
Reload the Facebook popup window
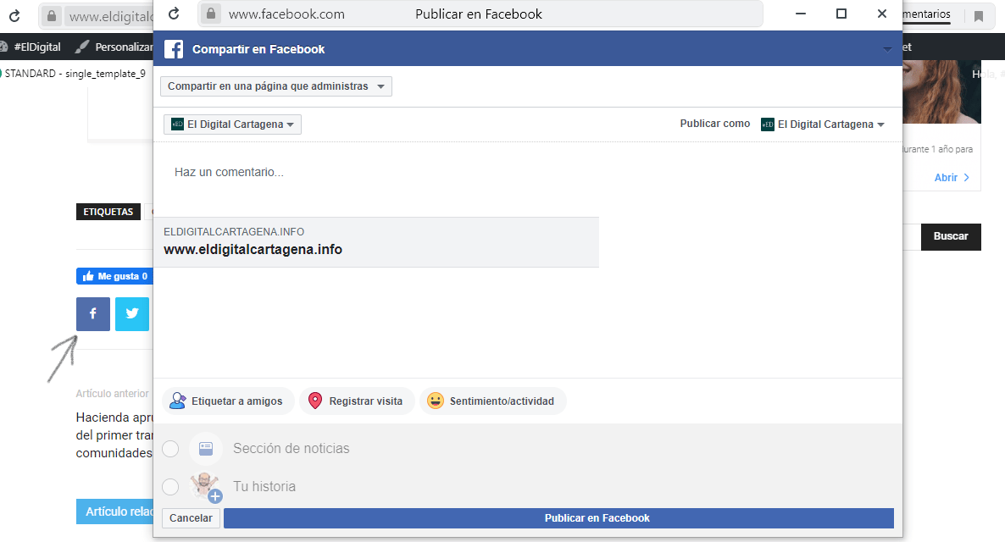174,14
